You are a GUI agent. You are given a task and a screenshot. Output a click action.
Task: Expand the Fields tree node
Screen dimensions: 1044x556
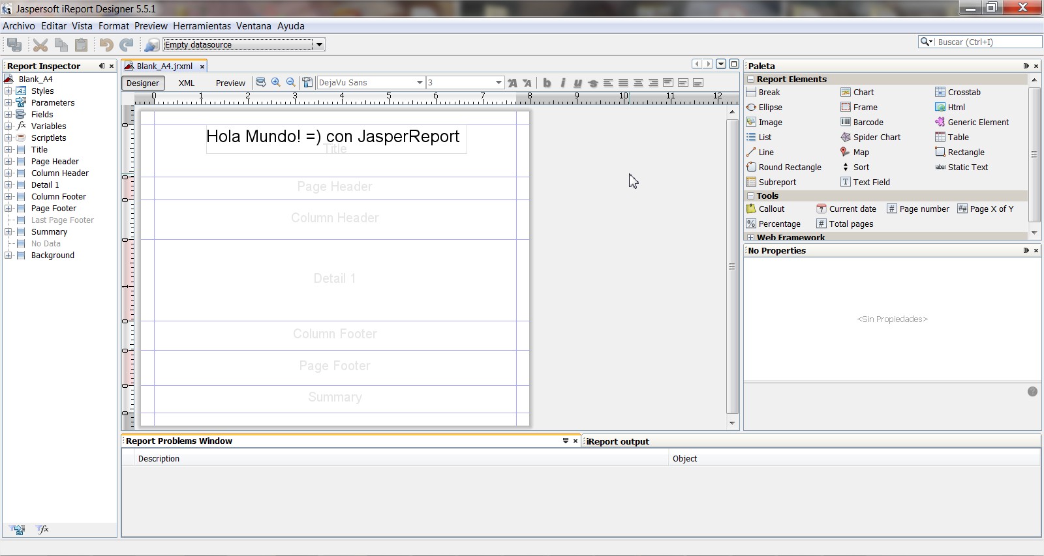[8, 115]
